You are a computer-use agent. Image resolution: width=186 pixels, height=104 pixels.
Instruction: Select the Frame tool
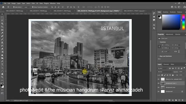pos(2,30)
